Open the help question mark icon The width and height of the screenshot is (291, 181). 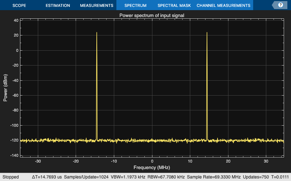click(x=280, y=5)
